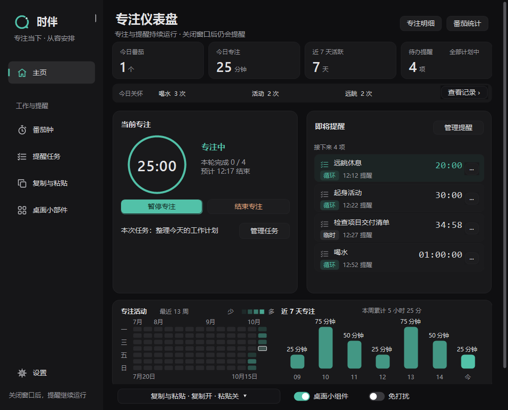
Task: Click the list icon of 起身活动 reminder
Action: click(x=324, y=195)
